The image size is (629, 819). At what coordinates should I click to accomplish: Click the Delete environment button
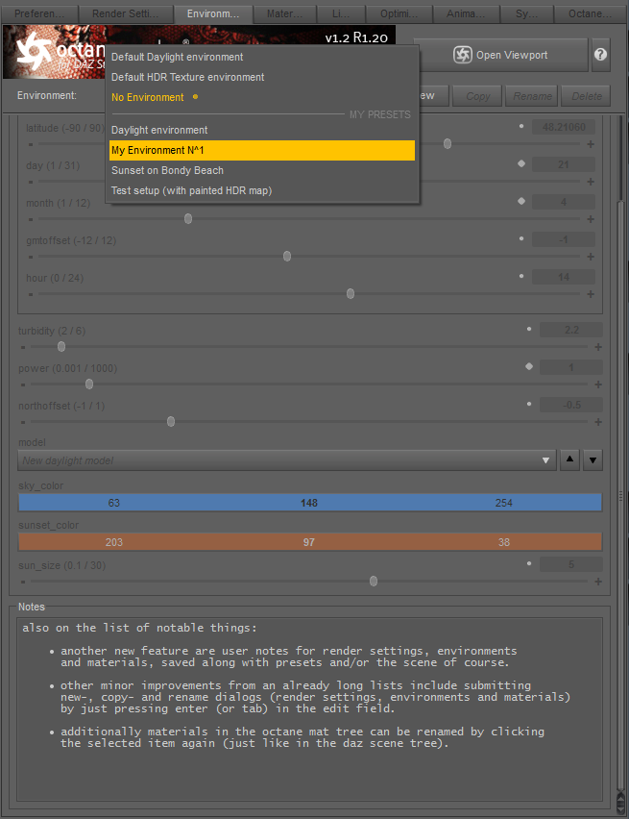586,96
